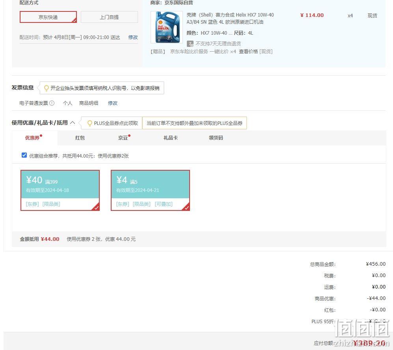Click the info icon beside 电子普通发票

tap(52, 103)
